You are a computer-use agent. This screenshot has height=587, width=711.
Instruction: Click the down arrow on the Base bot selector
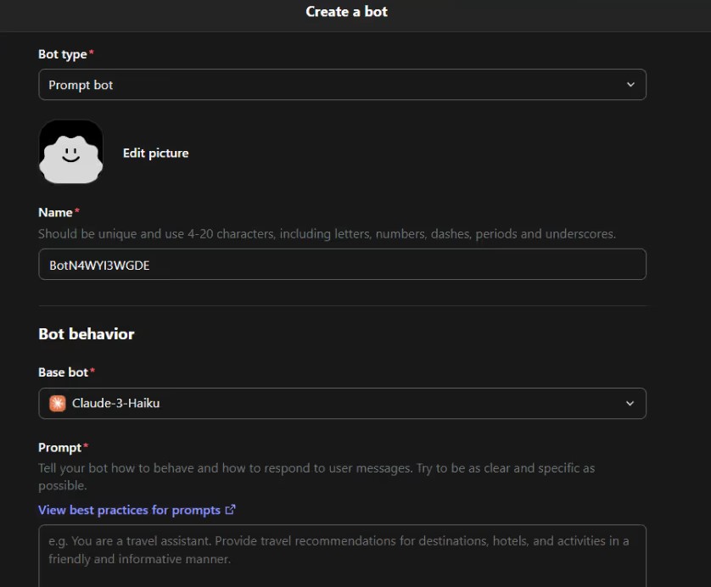[x=631, y=403]
